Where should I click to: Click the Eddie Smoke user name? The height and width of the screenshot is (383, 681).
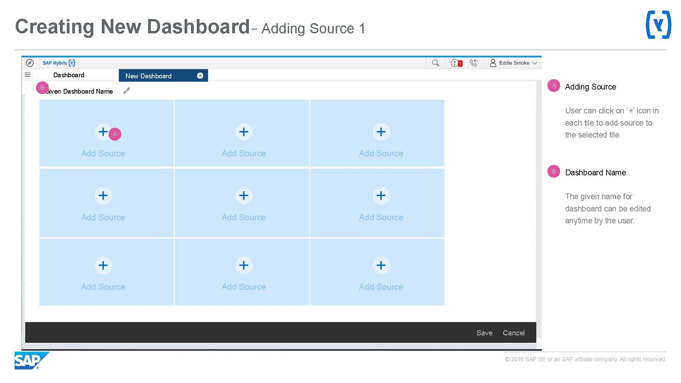pos(514,63)
